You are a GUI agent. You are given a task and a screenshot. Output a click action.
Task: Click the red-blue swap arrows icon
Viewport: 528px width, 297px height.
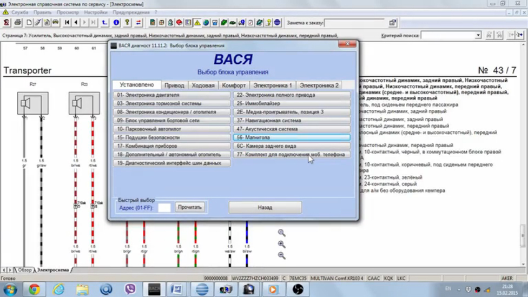tap(138, 23)
